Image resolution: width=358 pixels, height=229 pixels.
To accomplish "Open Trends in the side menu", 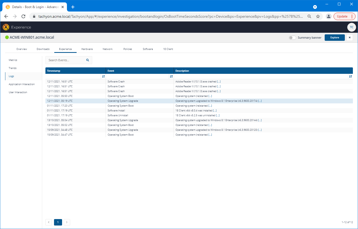I will [x=13, y=68].
